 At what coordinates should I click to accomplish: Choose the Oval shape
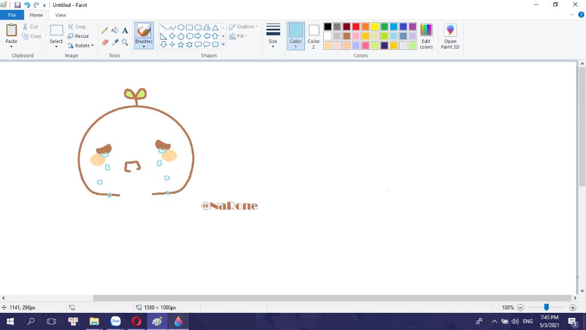(x=181, y=27)
